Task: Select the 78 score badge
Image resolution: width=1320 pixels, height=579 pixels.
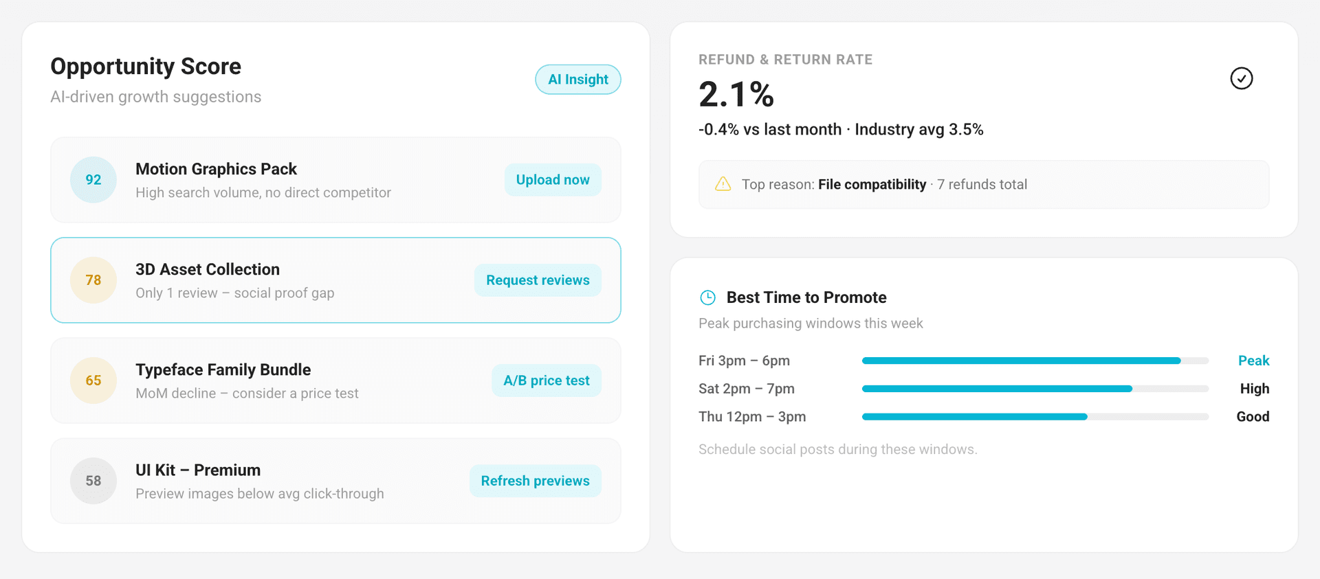Action: [x=93, y=280]
